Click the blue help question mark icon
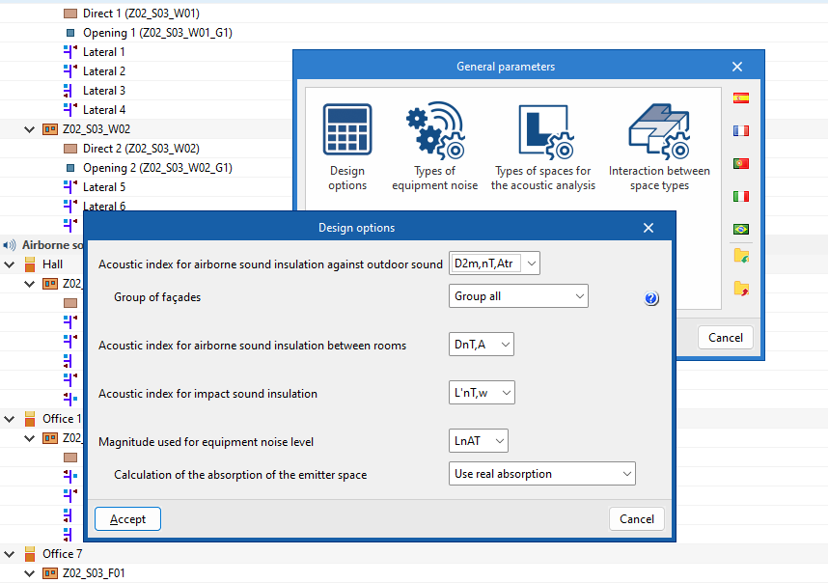The image size is (828, 583). click(651, 299)
